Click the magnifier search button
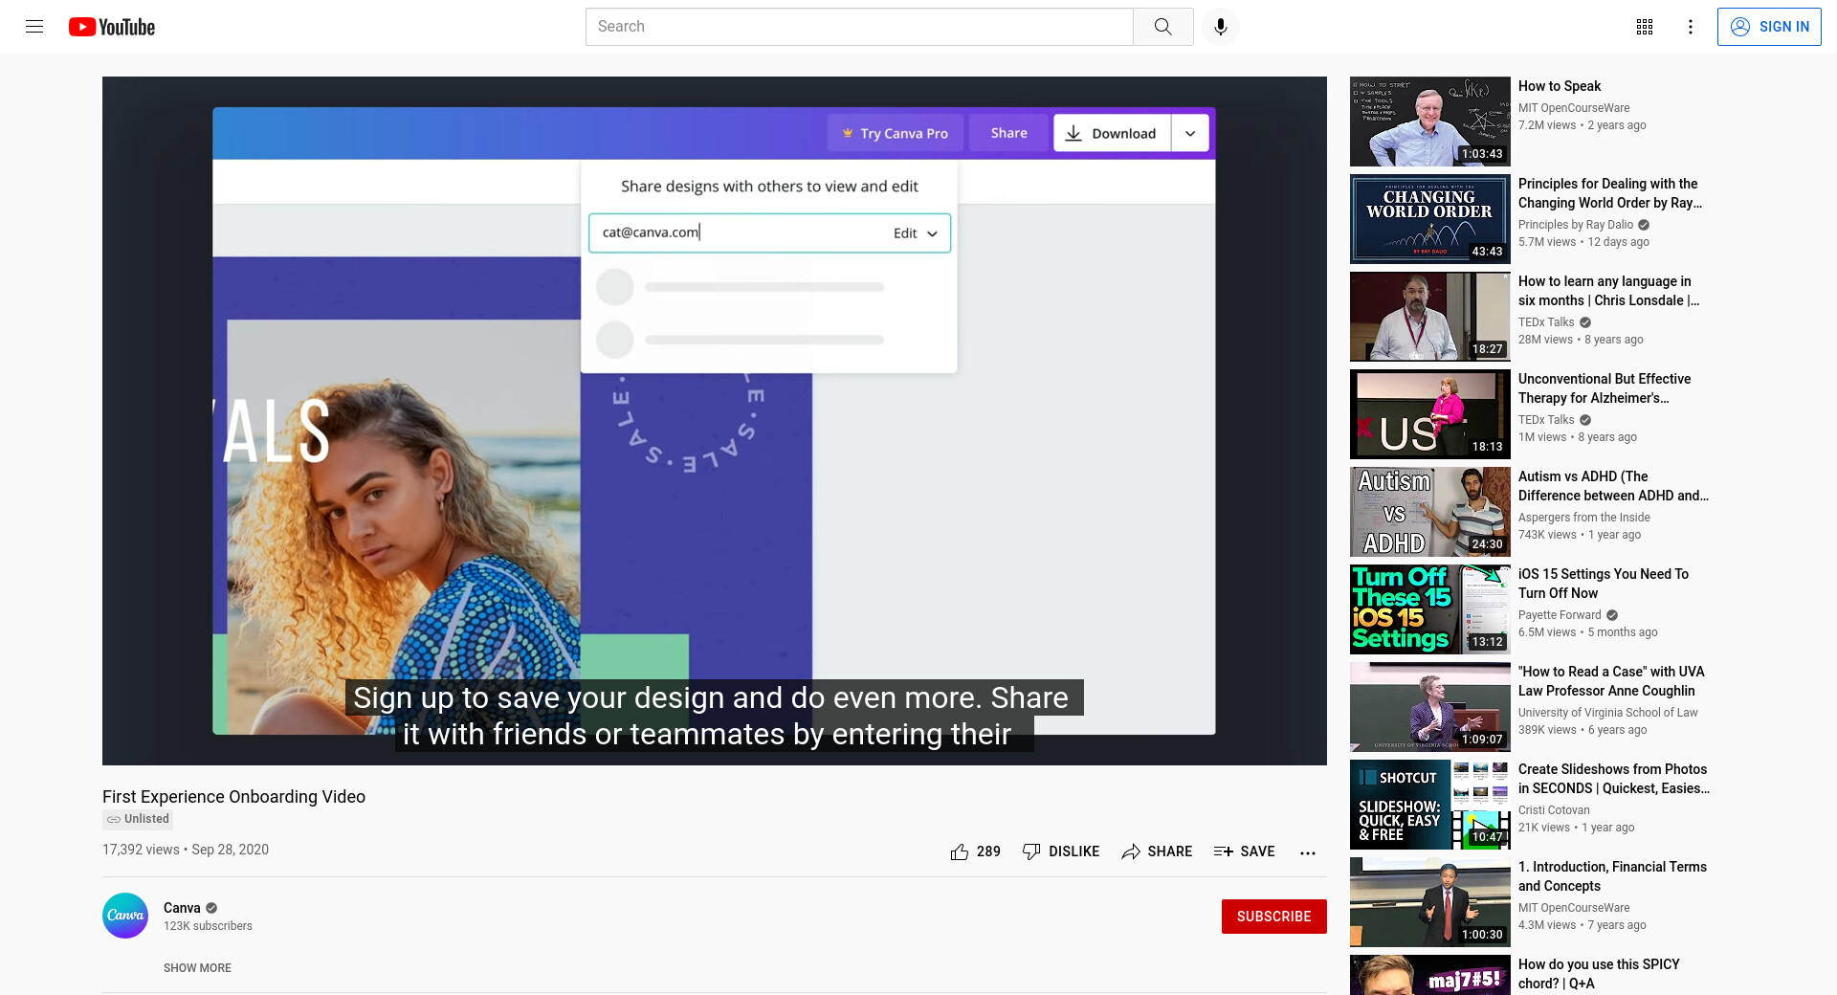Image resolution: width=1837 pixels, height=995 pixels. pos(1163,27)
